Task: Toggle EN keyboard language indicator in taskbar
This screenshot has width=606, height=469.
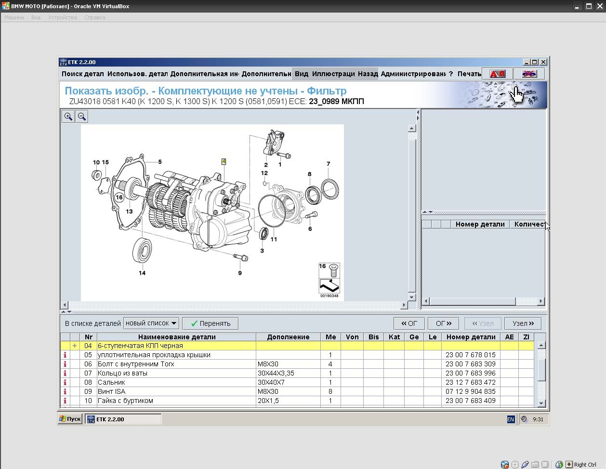Action: click(x=511, y=419)
